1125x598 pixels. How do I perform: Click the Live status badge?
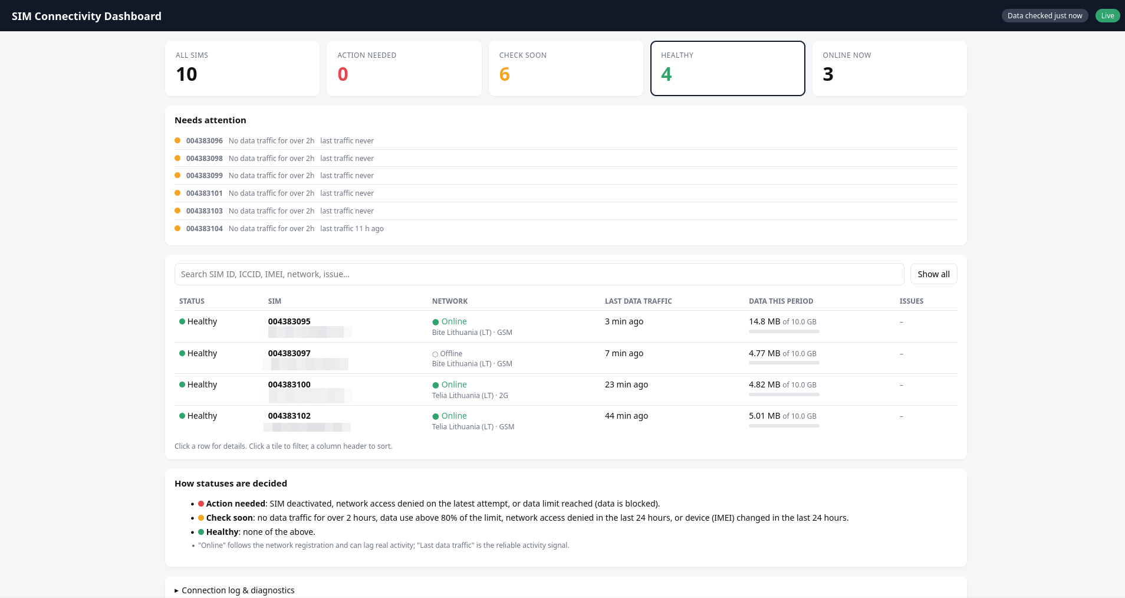(x=1108, y=16)
